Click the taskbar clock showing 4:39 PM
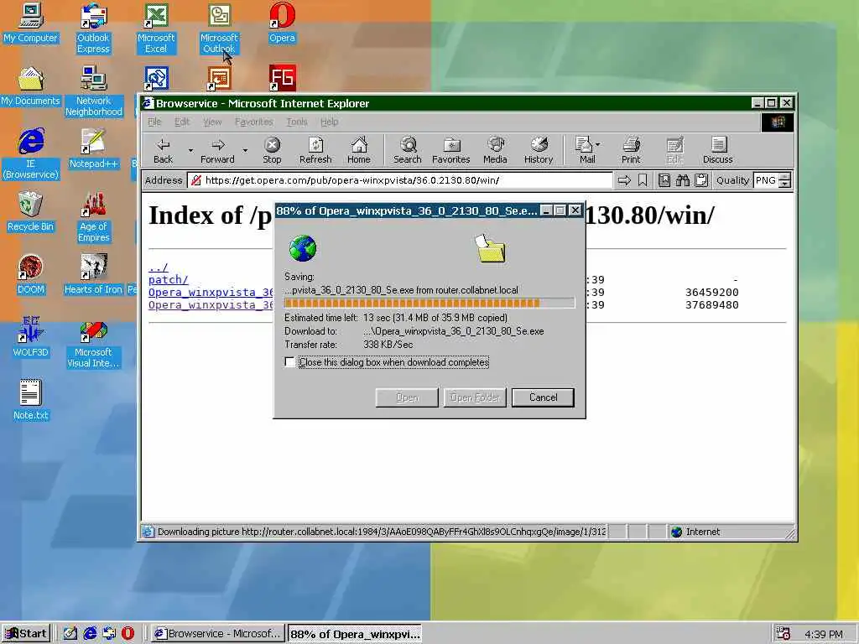The width and height of the screenshot is (859, 644). pos(824,634)
